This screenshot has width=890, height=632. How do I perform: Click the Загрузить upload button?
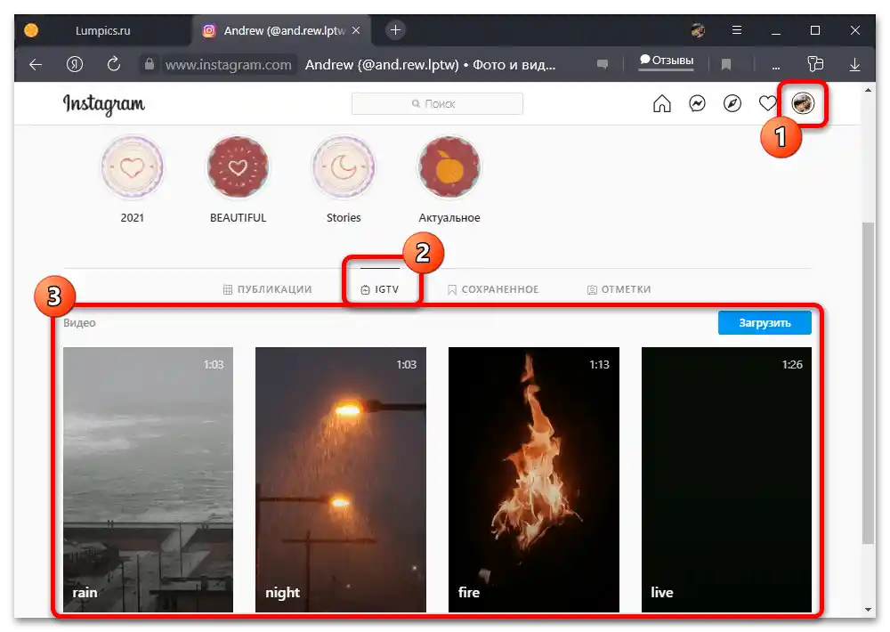[x=765, y=322]
